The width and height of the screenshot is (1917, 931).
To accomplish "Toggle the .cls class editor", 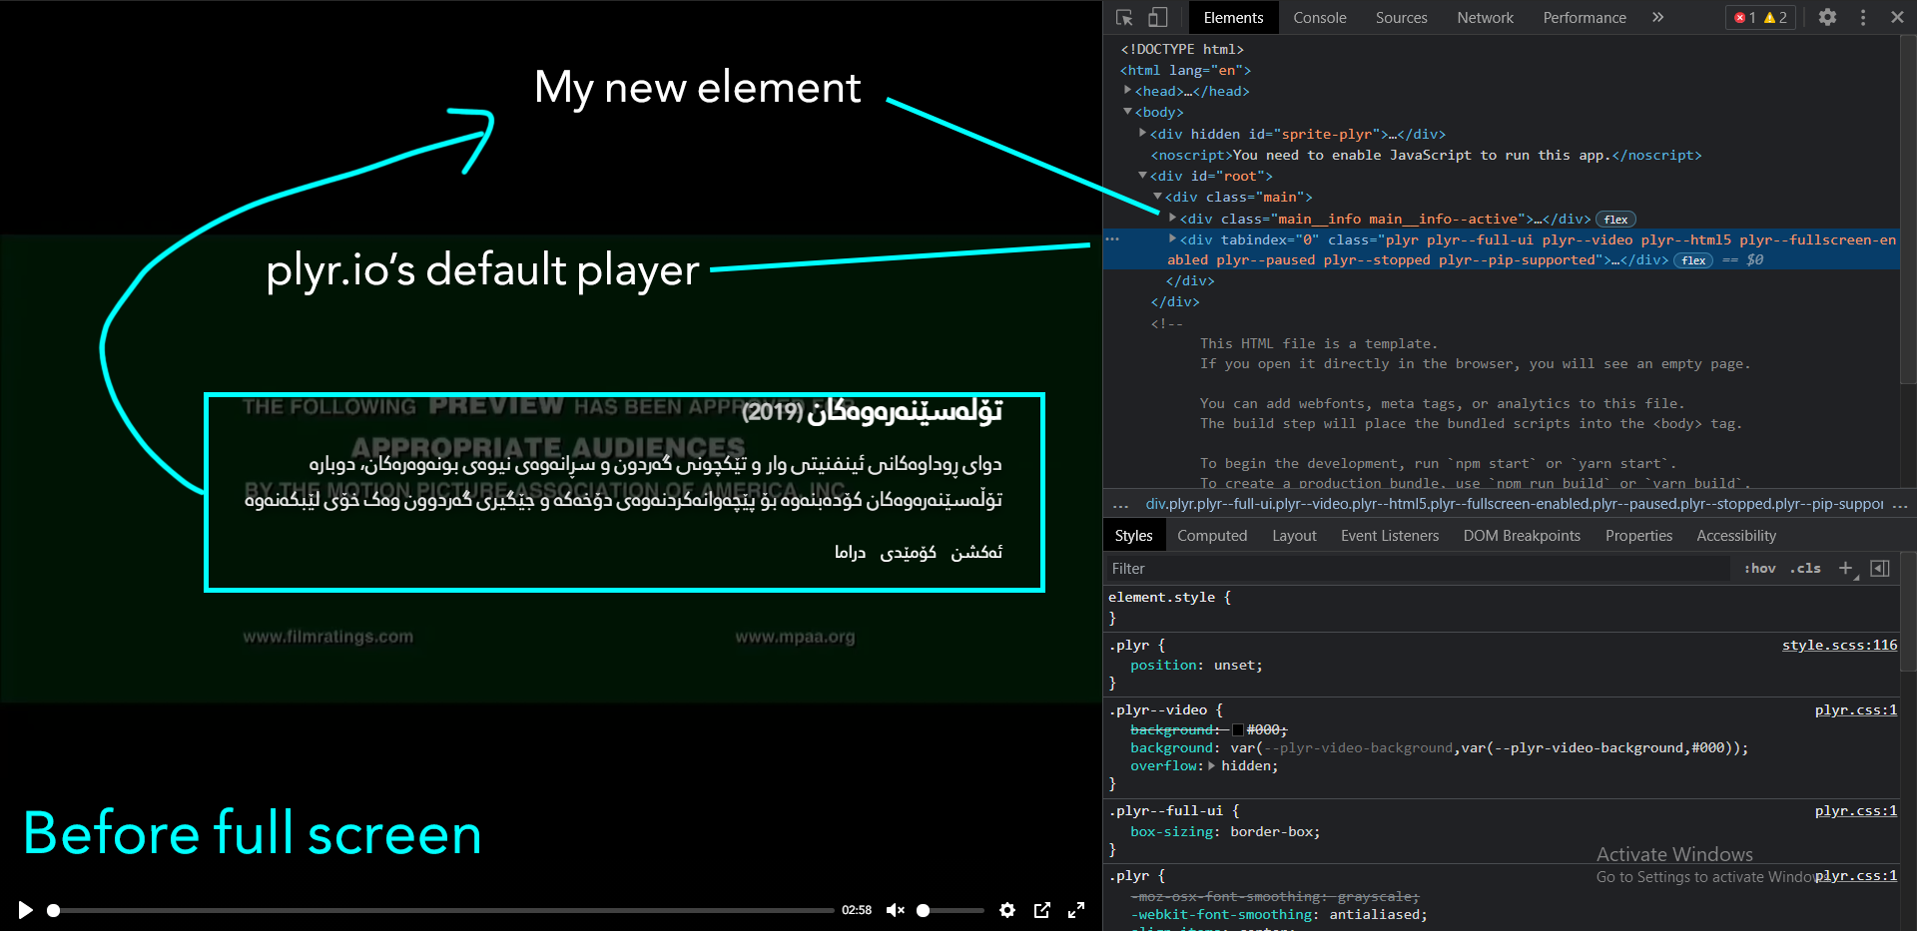I will [x=1805, y=569].
